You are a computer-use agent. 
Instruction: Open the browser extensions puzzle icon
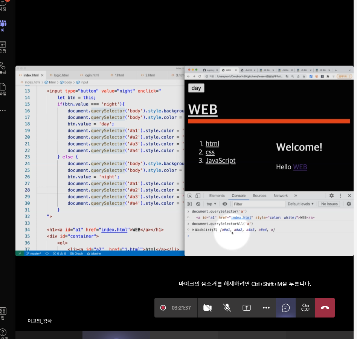pos(328,77)
